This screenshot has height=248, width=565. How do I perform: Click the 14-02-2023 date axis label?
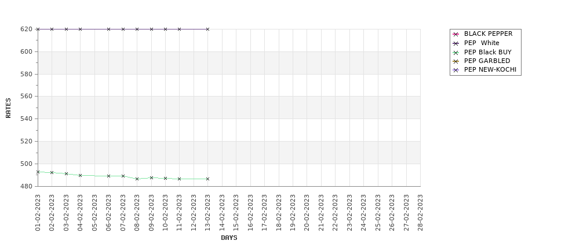click(222, 212)
